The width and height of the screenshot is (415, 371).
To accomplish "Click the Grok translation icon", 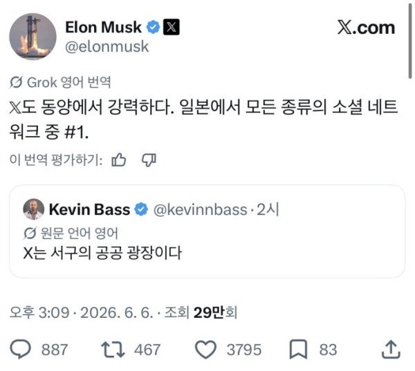I will (x=16, y=82).
